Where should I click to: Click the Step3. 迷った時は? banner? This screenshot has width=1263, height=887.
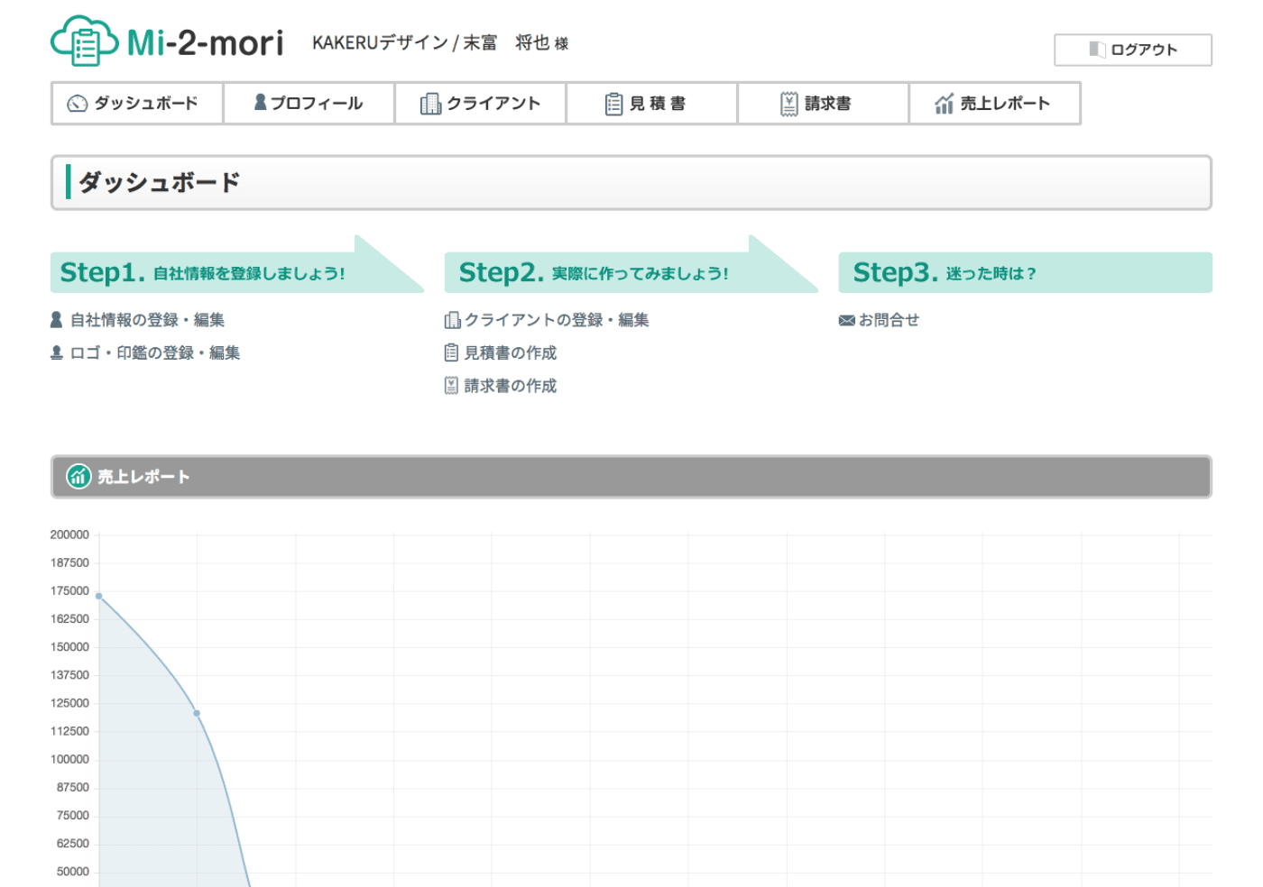[1025, 272]
